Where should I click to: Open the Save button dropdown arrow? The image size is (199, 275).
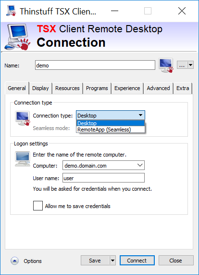(112, 261)
